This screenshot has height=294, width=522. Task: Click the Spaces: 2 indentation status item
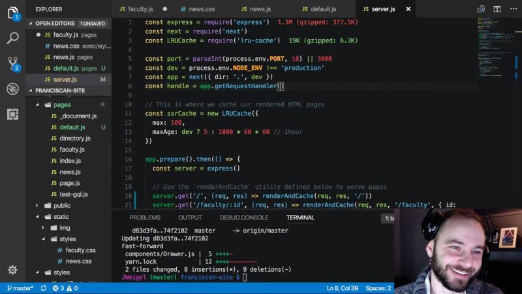(x=378, y=288)
